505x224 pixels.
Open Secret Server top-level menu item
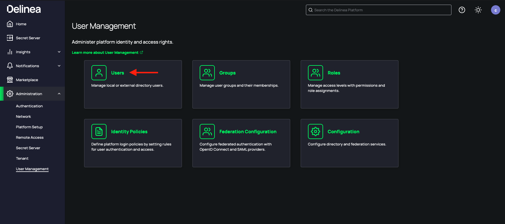tap(28, 38)
